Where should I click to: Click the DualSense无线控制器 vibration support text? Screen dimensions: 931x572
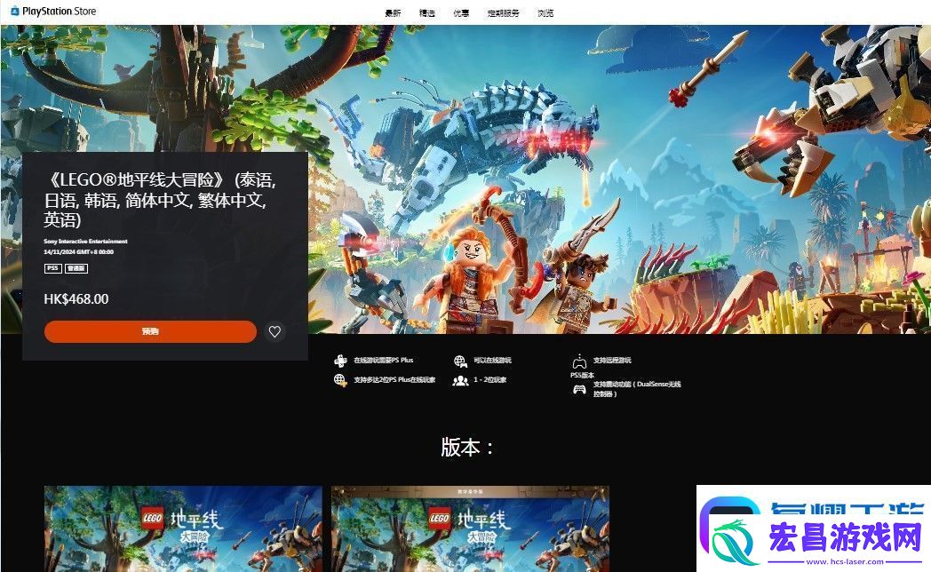[x=636, y=389]
